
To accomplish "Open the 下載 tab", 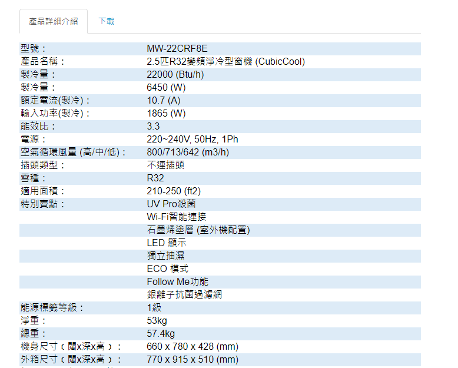I will coord(107,21).
